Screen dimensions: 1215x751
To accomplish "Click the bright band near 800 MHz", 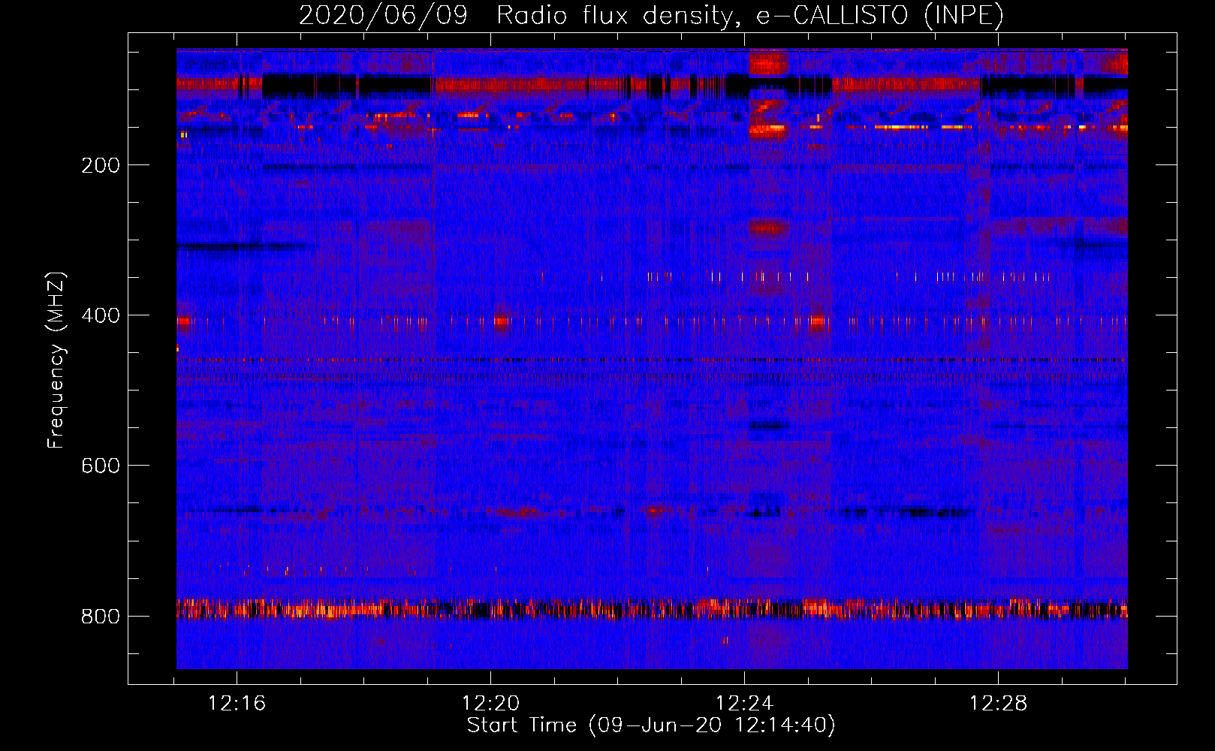I will coord(652,608).
